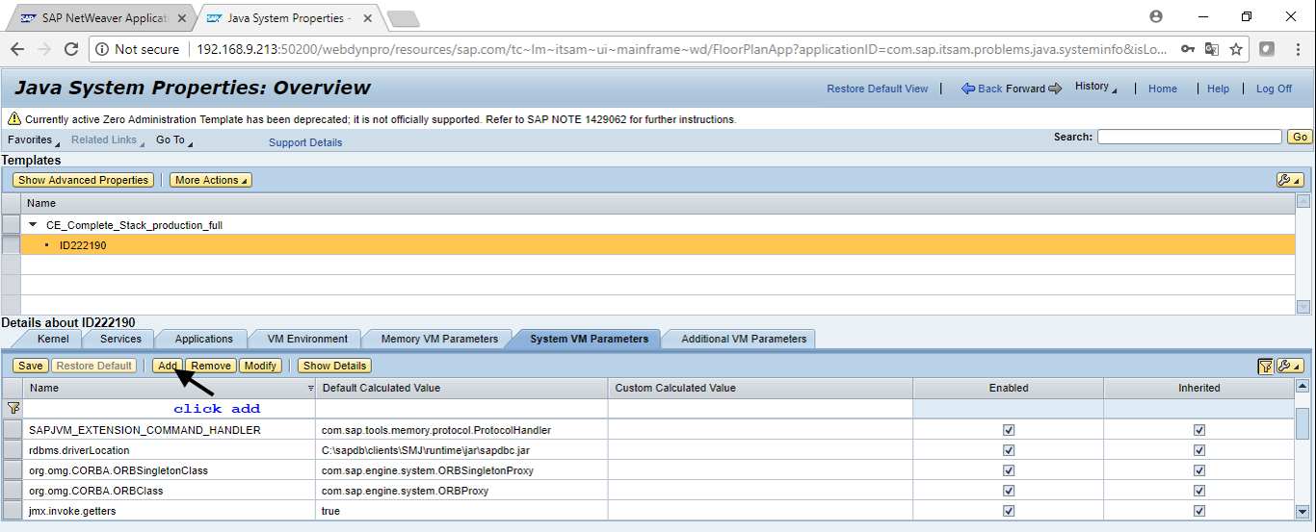This screenshot has width=1316, height=532.
Task: Click the Add button
Action: [168, 366]
